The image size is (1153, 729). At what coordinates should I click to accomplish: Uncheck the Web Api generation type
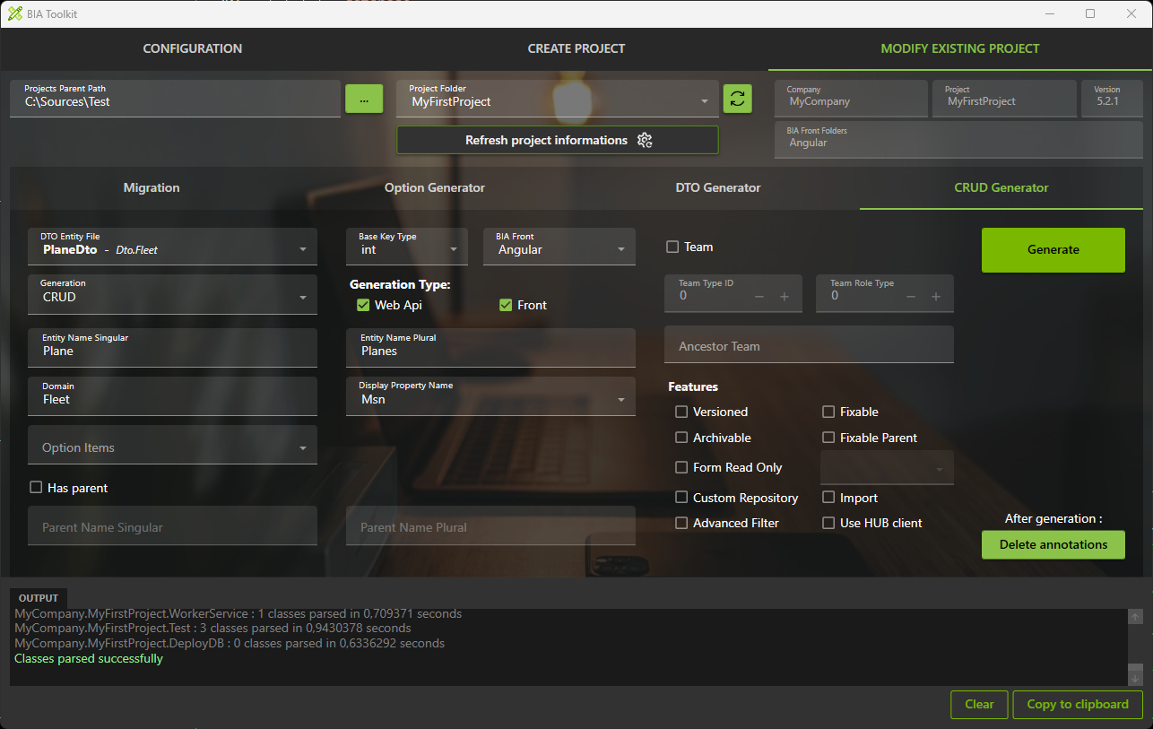[363, 305]
